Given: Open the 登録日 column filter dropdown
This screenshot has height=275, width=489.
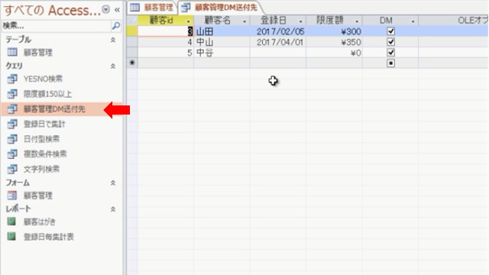Looking at the screenshot, I should (300, 21).
